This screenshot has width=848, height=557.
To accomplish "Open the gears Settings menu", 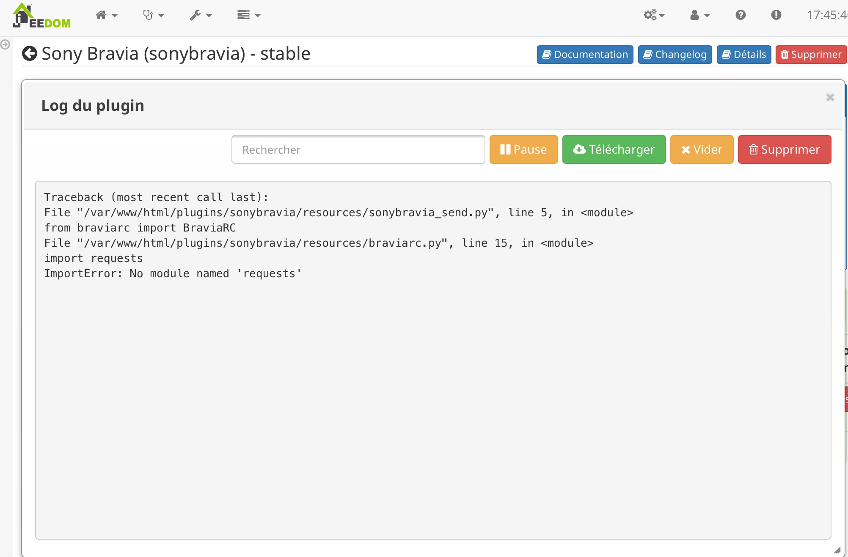I will point(654,15).
